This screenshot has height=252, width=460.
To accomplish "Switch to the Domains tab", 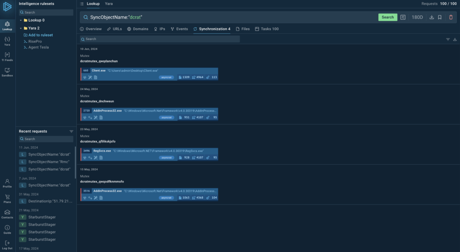I will (137, 29).
